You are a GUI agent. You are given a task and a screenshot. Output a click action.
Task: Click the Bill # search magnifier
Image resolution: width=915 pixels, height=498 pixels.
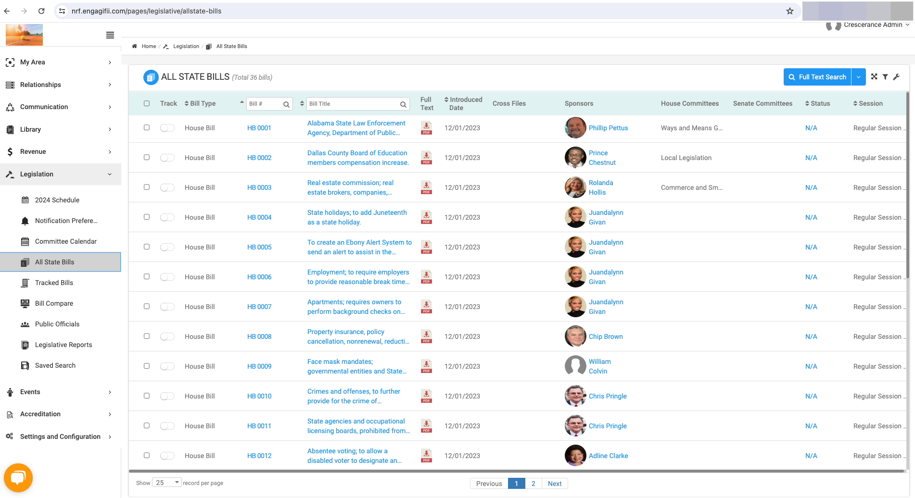[x=286, y=104]
